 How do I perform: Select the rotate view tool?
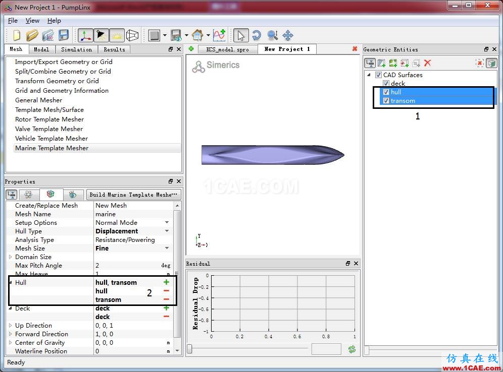click(257, 35)
